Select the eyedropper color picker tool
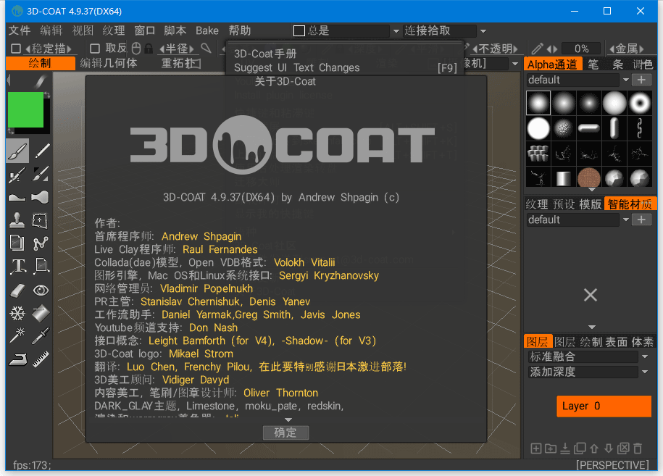The width and height of the screenshot is (663, 476). click(x=41, y=335)
